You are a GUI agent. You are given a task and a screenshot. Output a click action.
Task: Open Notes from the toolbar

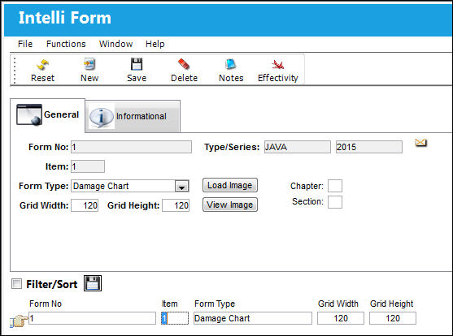(x=230, y=64)
